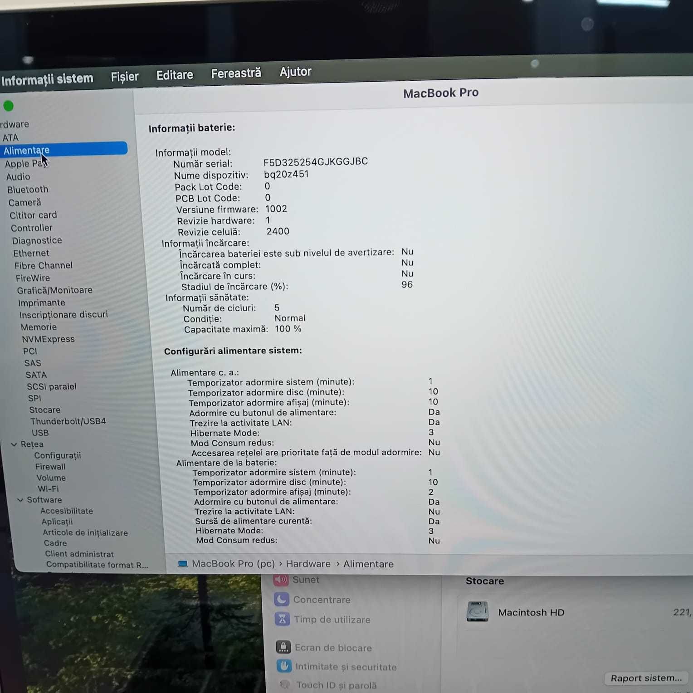Select Firewall under Rețea
This screenshot has width=693, height=693.
tap(50, 467)
